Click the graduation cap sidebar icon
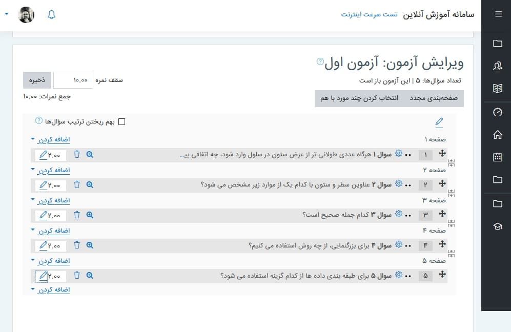 point(497,226)
